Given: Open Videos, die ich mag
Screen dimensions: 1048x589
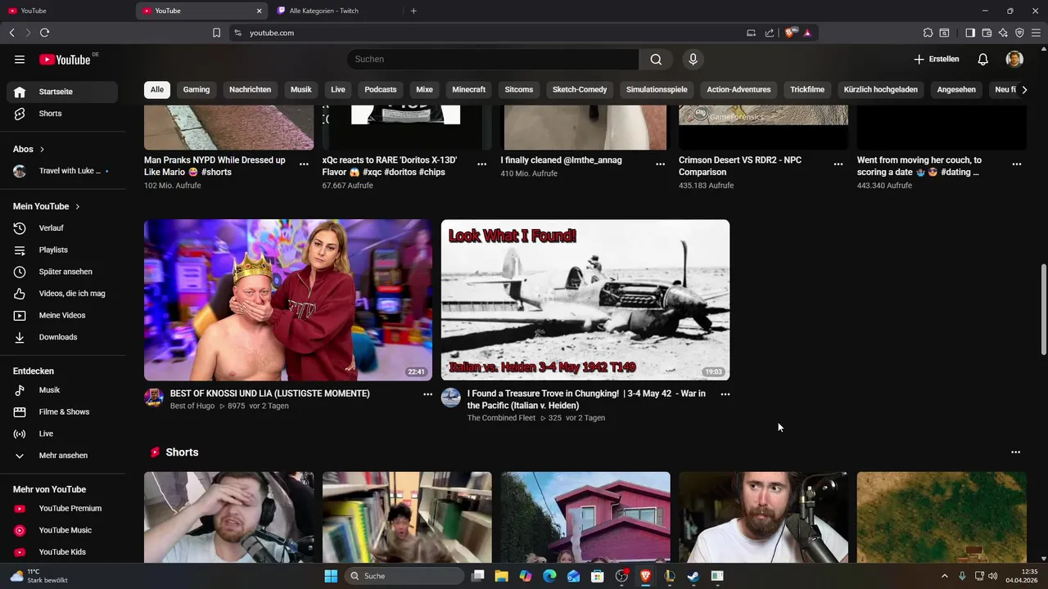Looking at the screenshot, I should coord(61,294).
